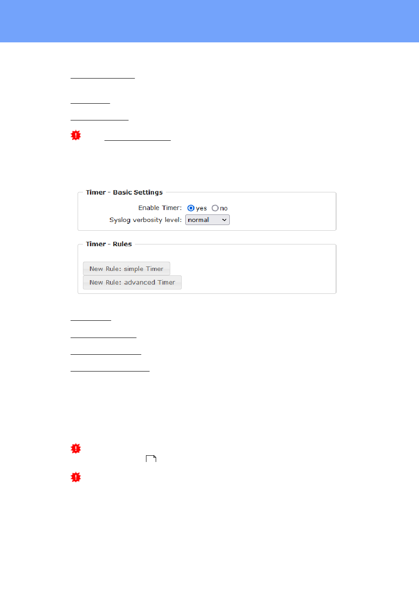Click the chevron arrow on the normal combo box
419x593 pixels.
224,220
